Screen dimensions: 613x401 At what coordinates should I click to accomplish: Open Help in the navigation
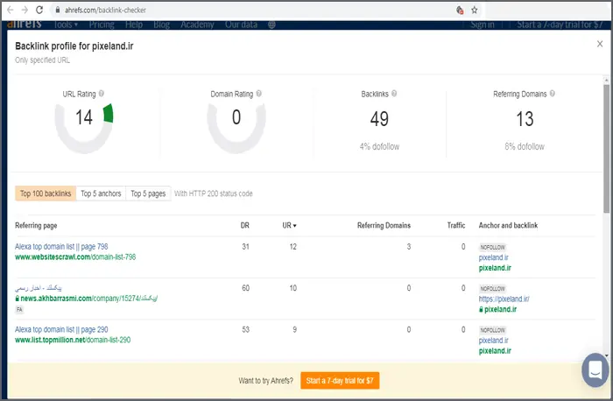click(134, 25)
